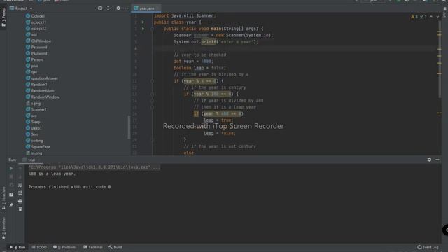
Task: Rerun year with the green play icon
Action: tap(11, 169)
